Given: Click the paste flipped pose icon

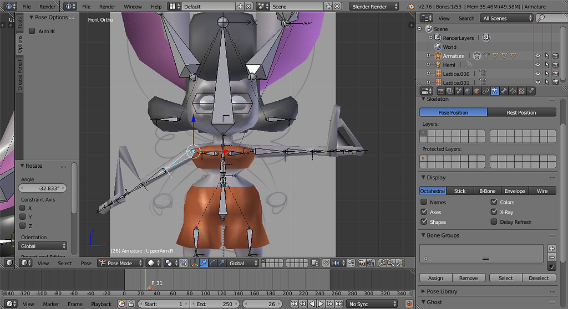Looking at the screenshot, I should click(x=400, y=263).
